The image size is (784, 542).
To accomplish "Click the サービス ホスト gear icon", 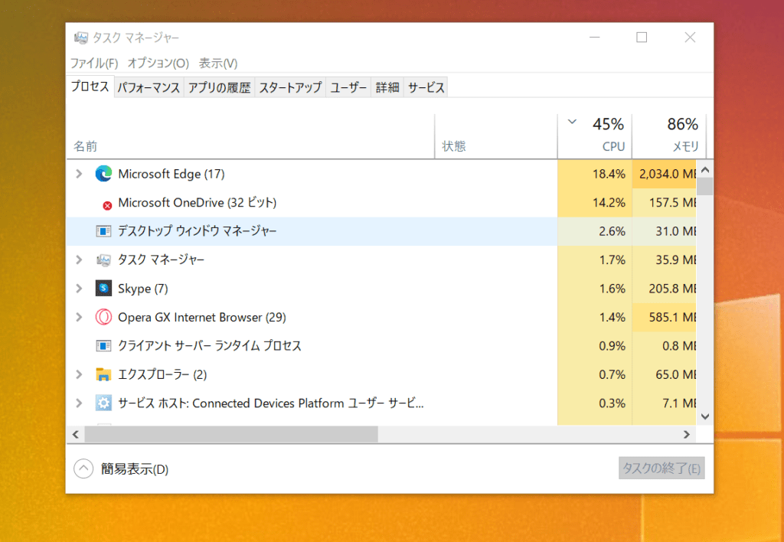I will (103, 403).
